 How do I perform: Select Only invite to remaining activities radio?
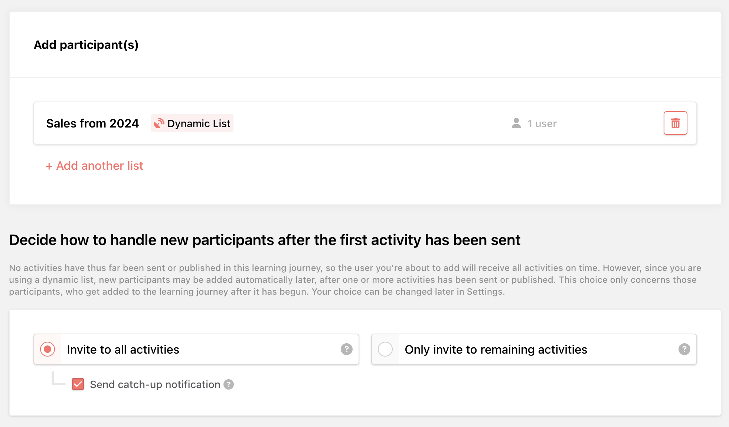385,349
